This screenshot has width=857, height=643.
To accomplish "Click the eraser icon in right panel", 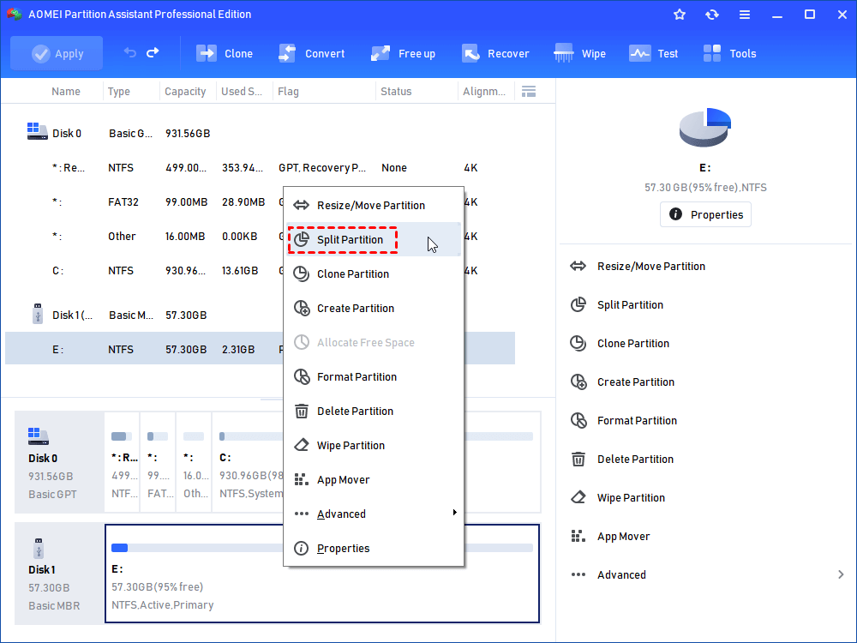I will [578, 497].
